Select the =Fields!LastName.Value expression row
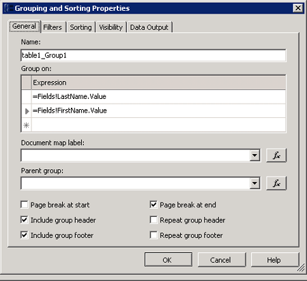The image size is (307, 281). 158,97
